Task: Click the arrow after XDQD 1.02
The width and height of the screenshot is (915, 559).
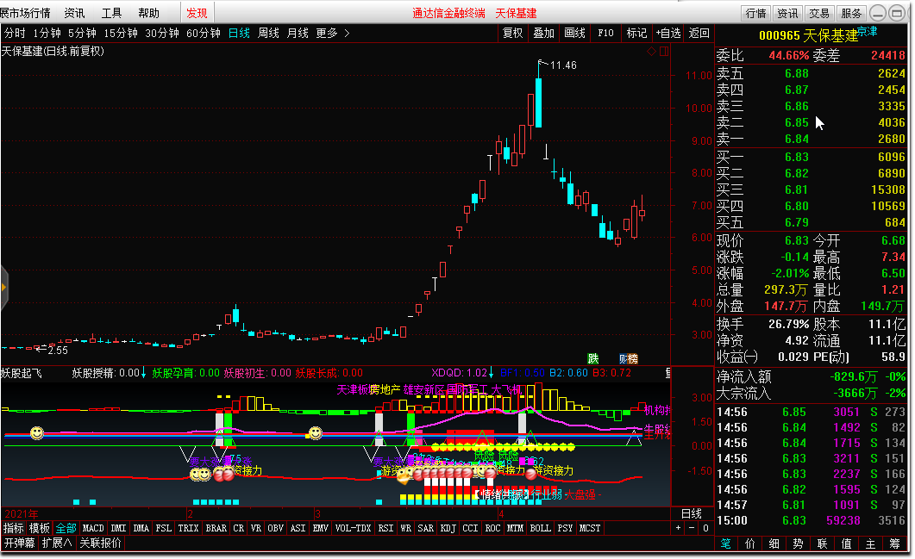Action: click(x=491, y=372)
